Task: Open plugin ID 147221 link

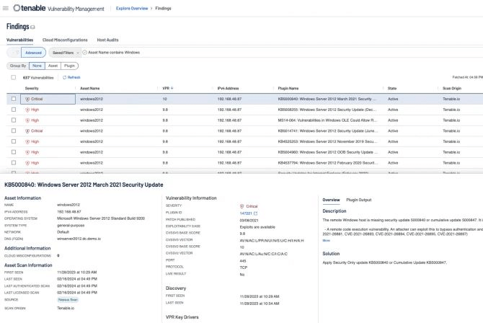Action: click(x=246, y=213)
